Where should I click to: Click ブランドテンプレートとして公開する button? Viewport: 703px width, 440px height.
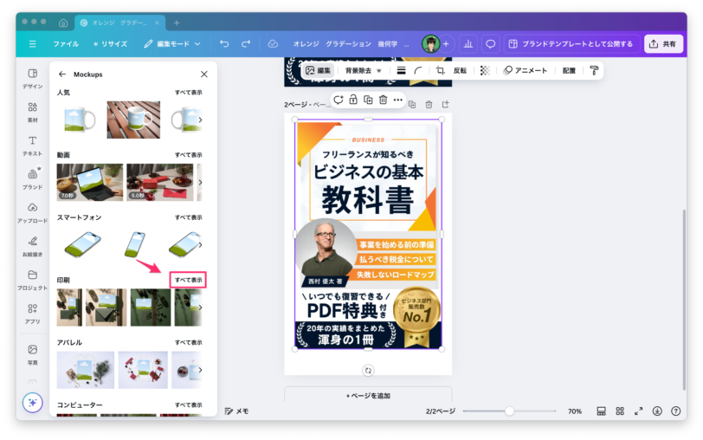(x=571, y=44)
